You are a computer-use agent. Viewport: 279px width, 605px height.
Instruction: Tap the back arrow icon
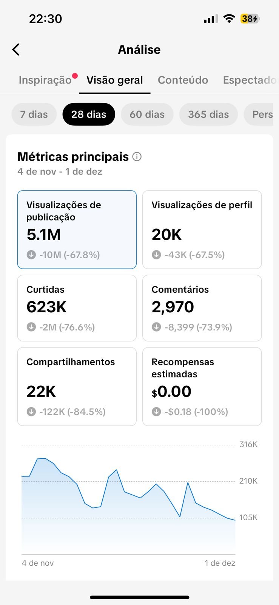pyautogui.click(x=16, y=50)
